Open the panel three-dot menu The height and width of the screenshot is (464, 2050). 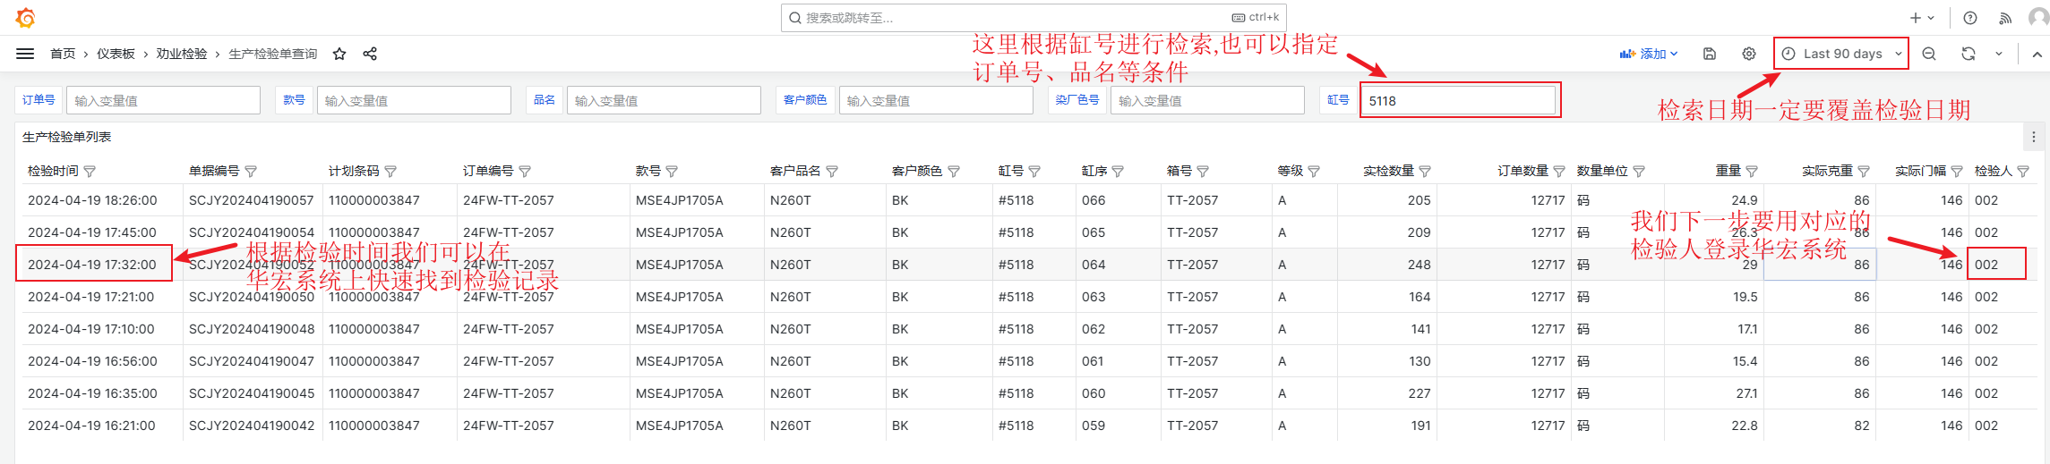(2033, 137)
